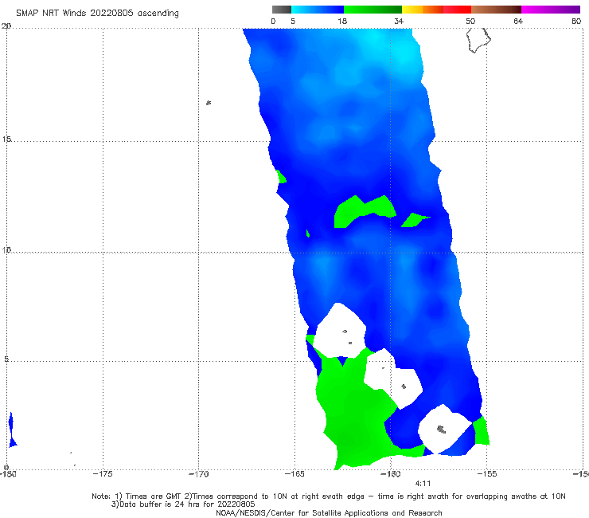
Task: Click the title 'SMAP NRT Winds 20220805 ascending'
Action: [97, 13]
